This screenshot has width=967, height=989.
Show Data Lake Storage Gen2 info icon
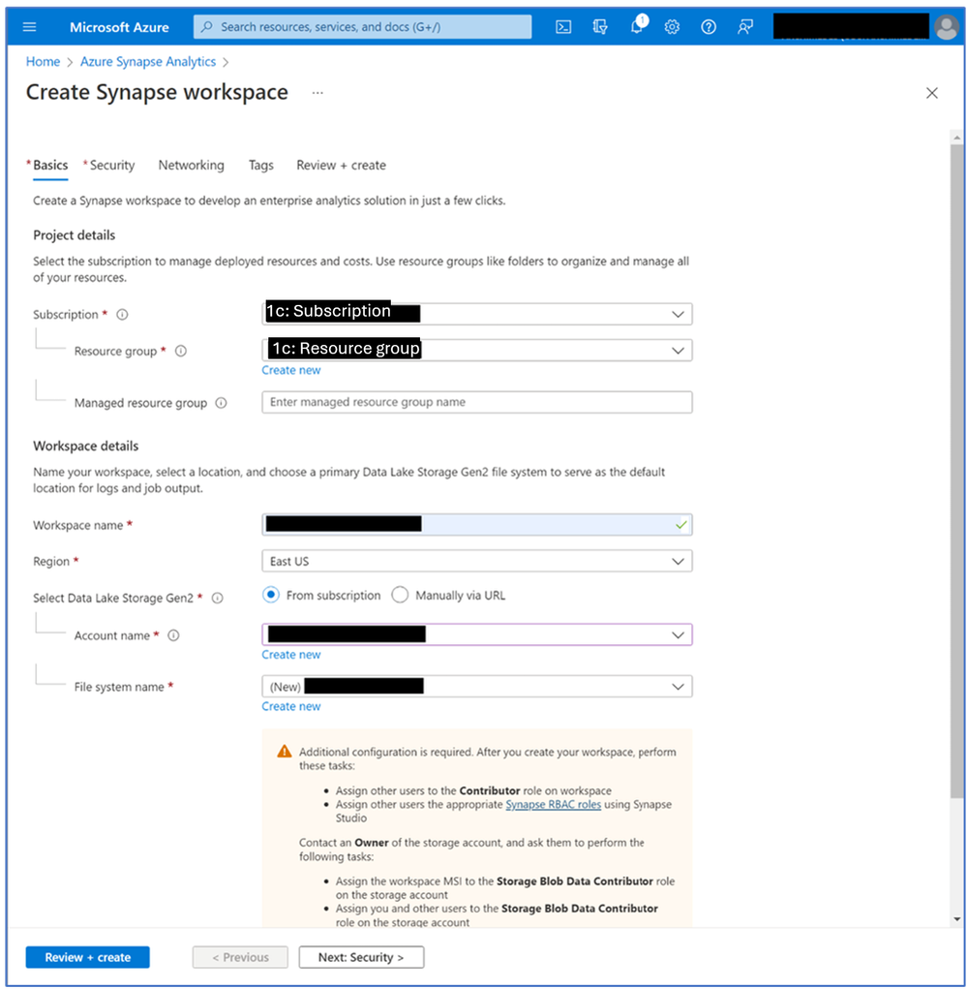click(218, 598)
